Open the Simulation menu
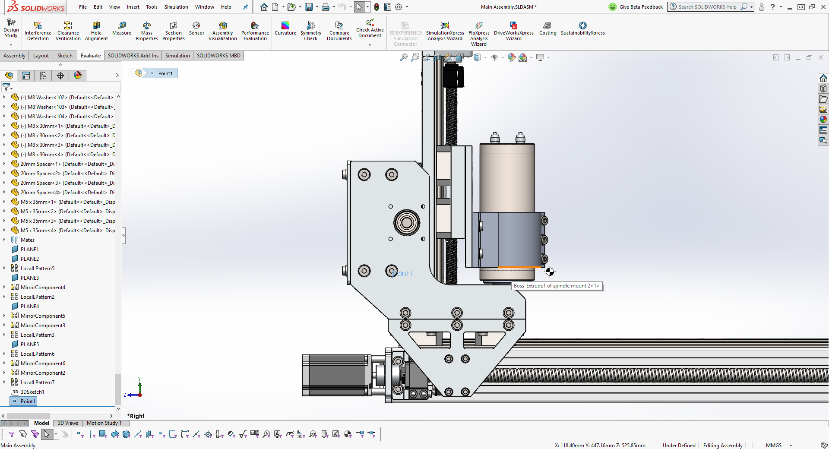829x449 pixels. pyautogui.click(x=176, y=7)
